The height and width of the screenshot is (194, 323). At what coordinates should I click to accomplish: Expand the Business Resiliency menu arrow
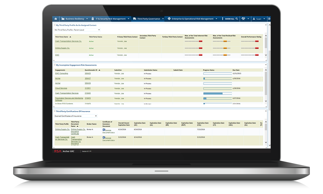[87, 19]
